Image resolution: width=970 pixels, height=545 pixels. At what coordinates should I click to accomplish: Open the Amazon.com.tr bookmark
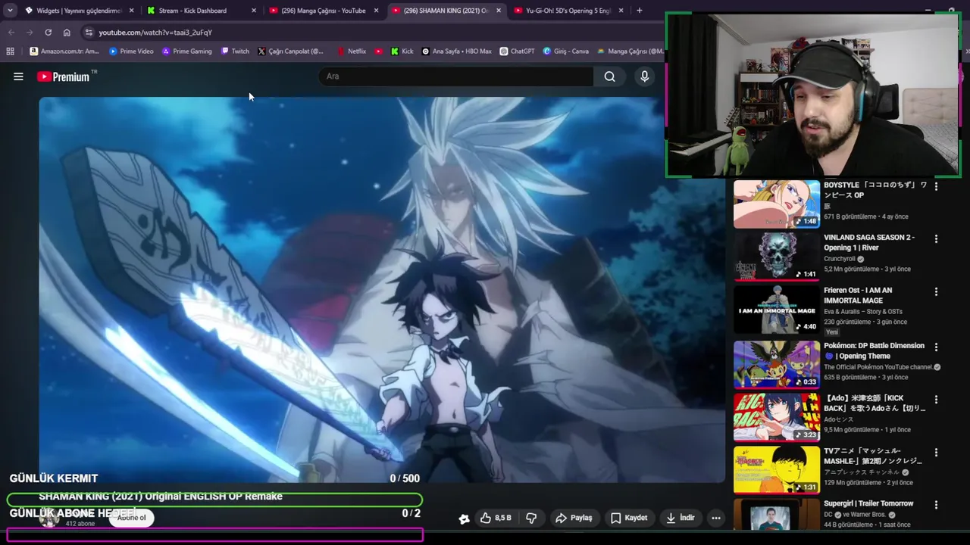tap(64, 51)
